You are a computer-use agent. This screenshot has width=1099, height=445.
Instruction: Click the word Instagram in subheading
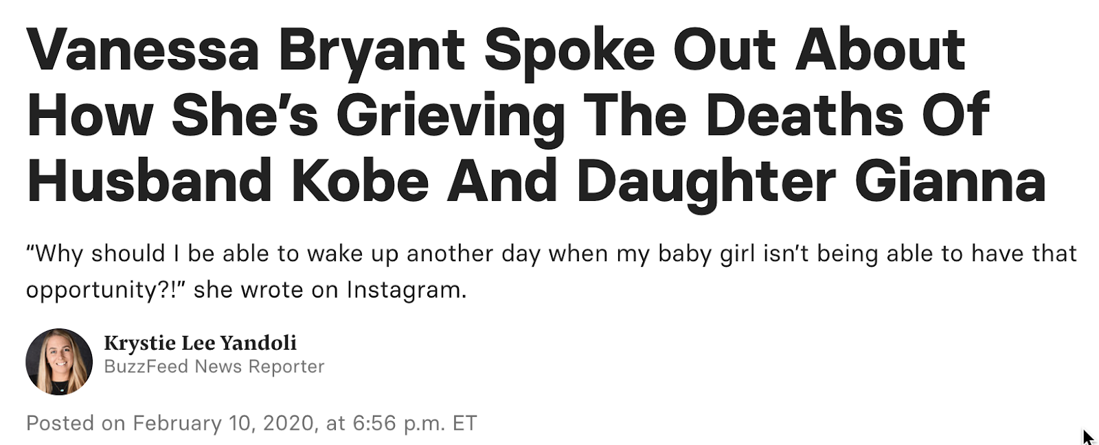406,289
